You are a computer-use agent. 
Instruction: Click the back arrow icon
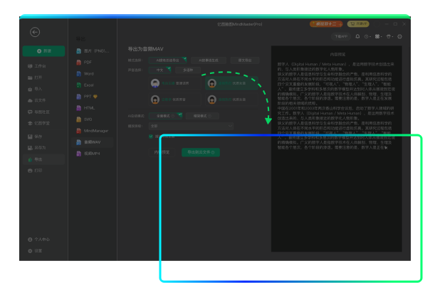coord(35,32)
